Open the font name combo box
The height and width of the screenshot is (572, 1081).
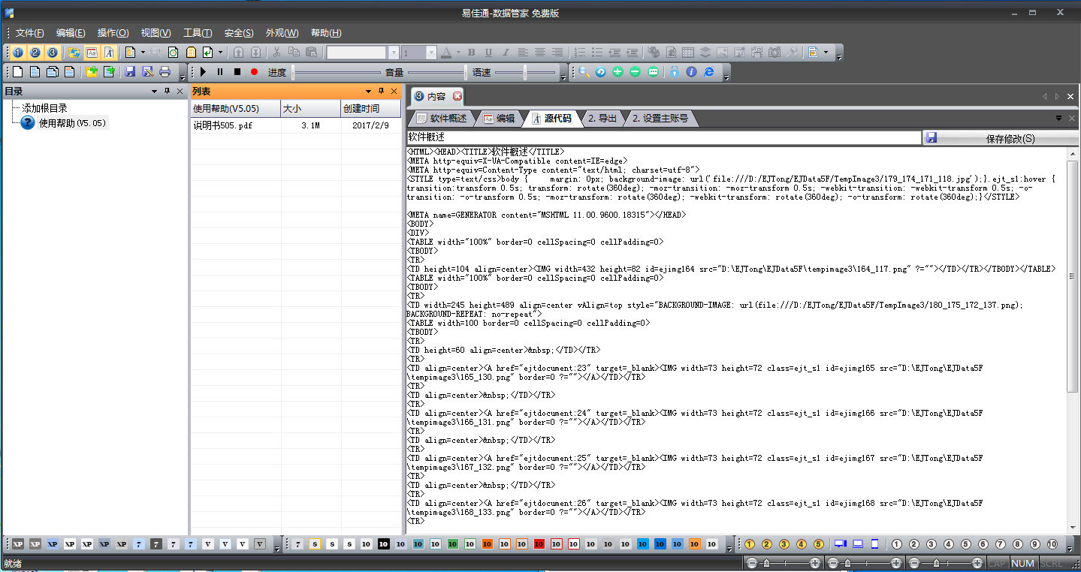coord(362,53)
